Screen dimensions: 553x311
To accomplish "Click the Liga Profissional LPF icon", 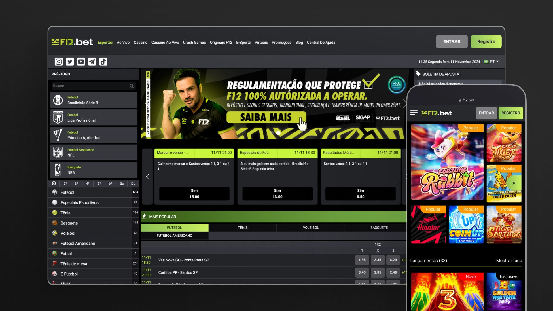I will point(58,117).
